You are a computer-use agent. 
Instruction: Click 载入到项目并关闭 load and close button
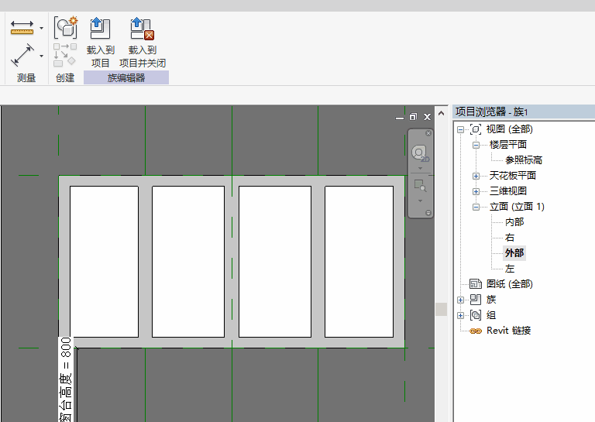click(143, 43)
